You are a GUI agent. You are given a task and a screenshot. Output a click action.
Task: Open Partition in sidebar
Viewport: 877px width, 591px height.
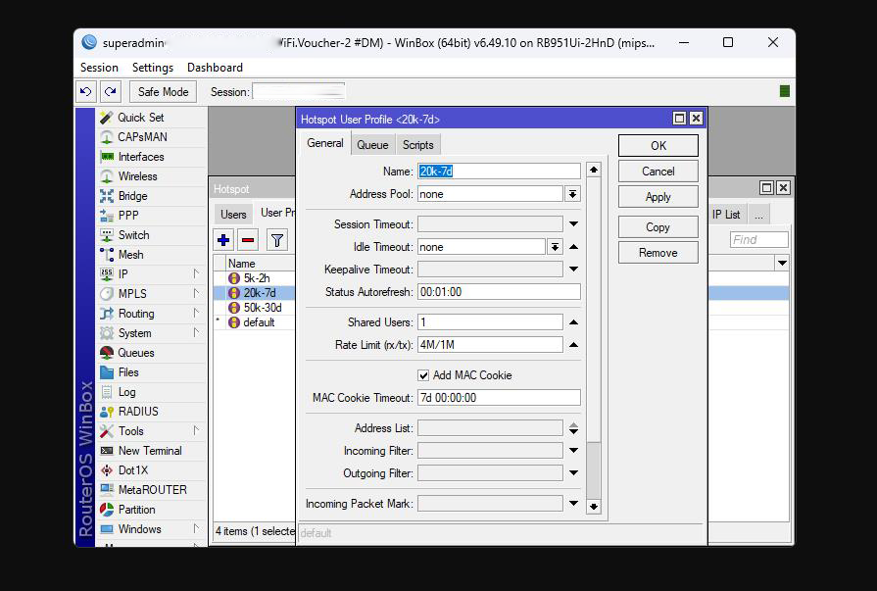151,510
